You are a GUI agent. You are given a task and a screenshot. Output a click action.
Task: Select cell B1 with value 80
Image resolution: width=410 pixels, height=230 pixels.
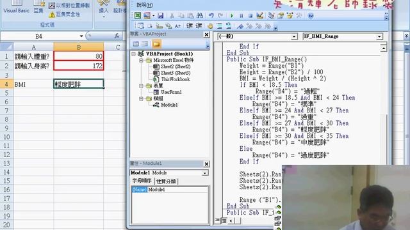(79, 56)
